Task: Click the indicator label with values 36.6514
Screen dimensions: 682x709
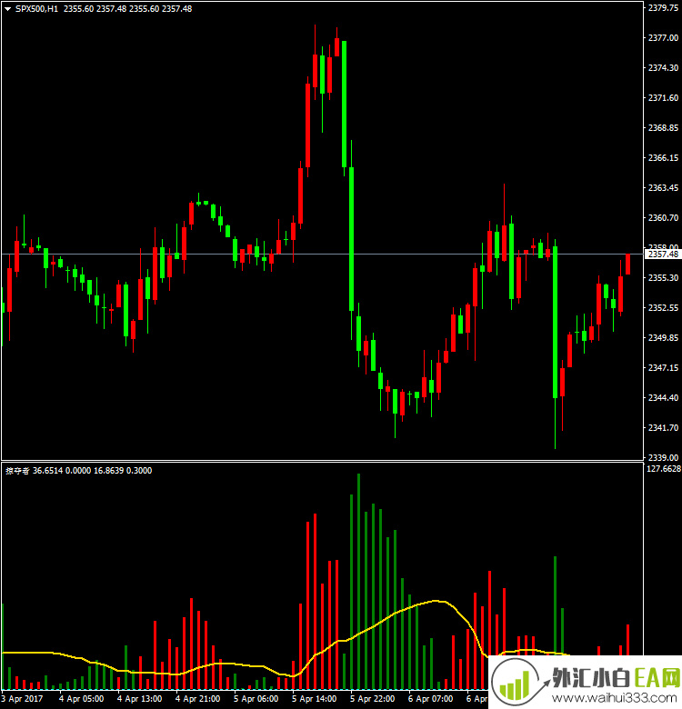Action: [x=78, y=470]
